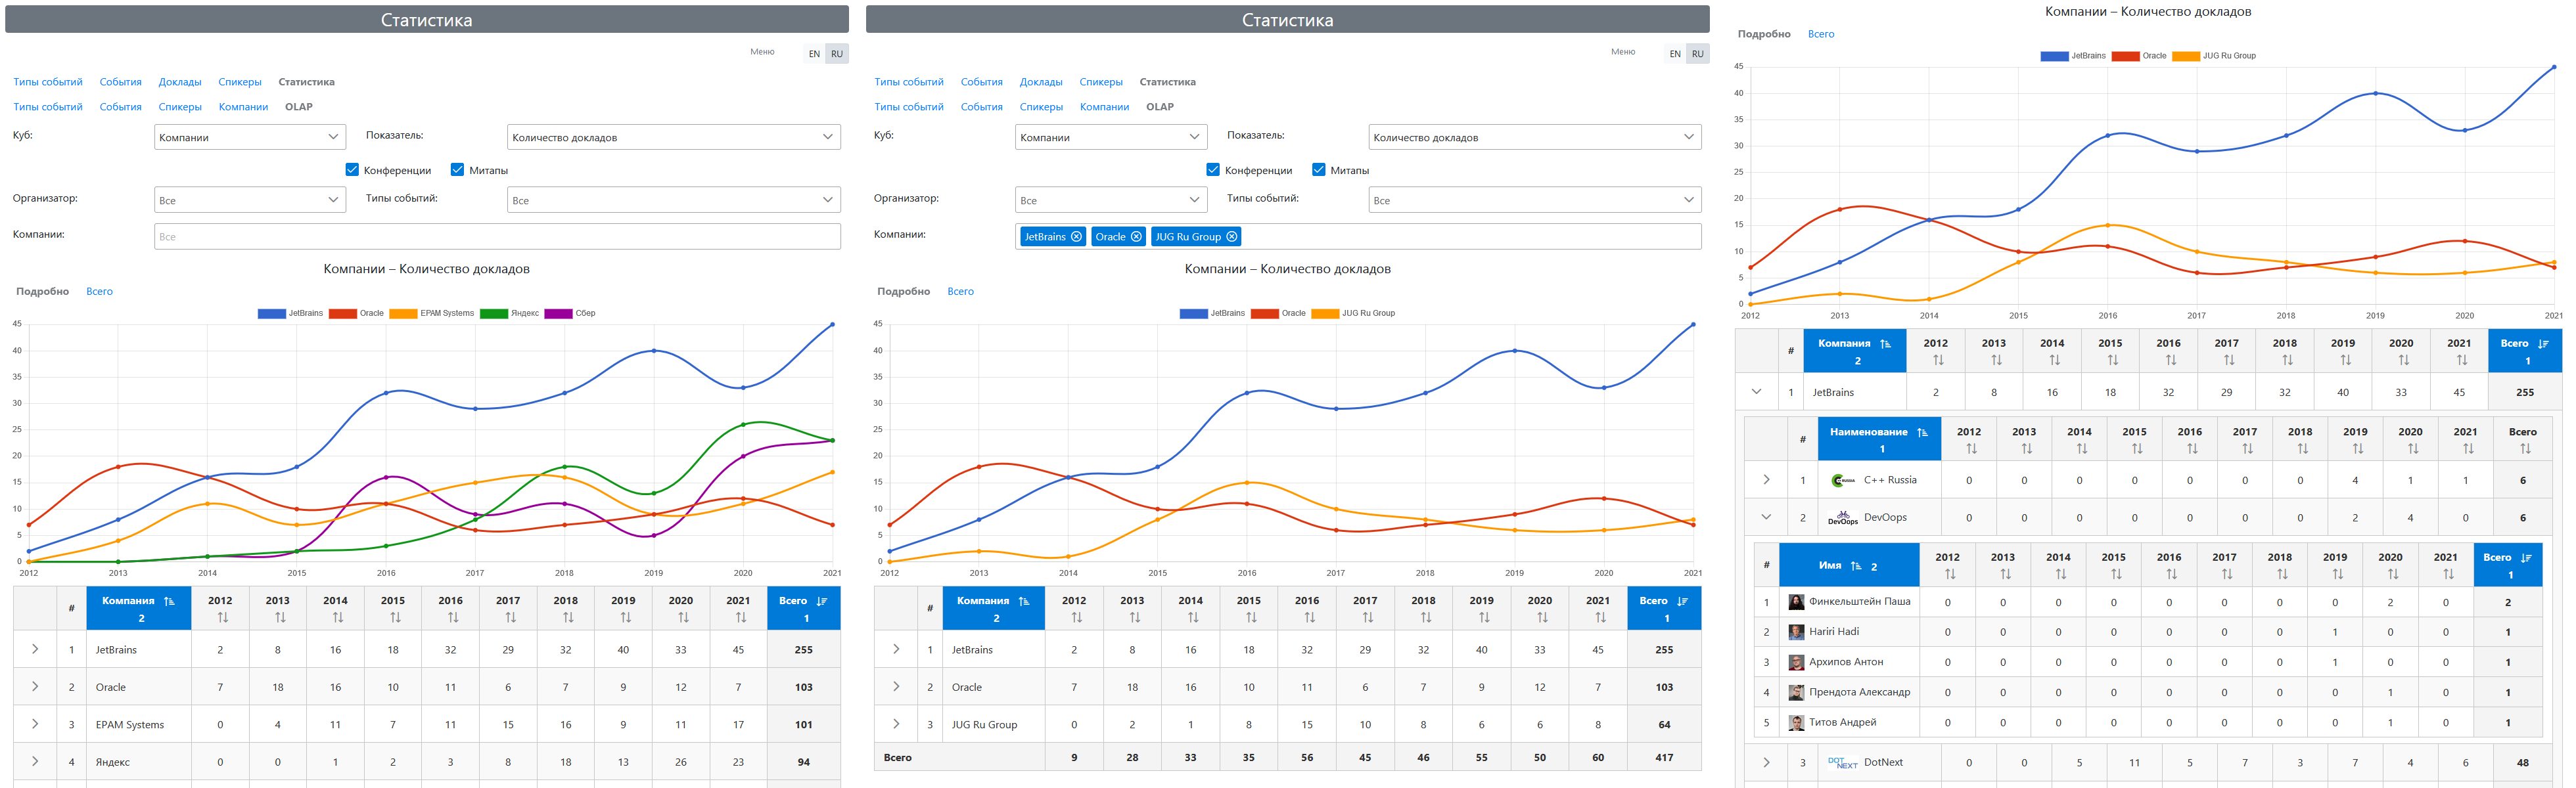The height and width of the screenshot is (788, 2576).
Task: Click the C++ Russia logo
Action: [1843, 481]
